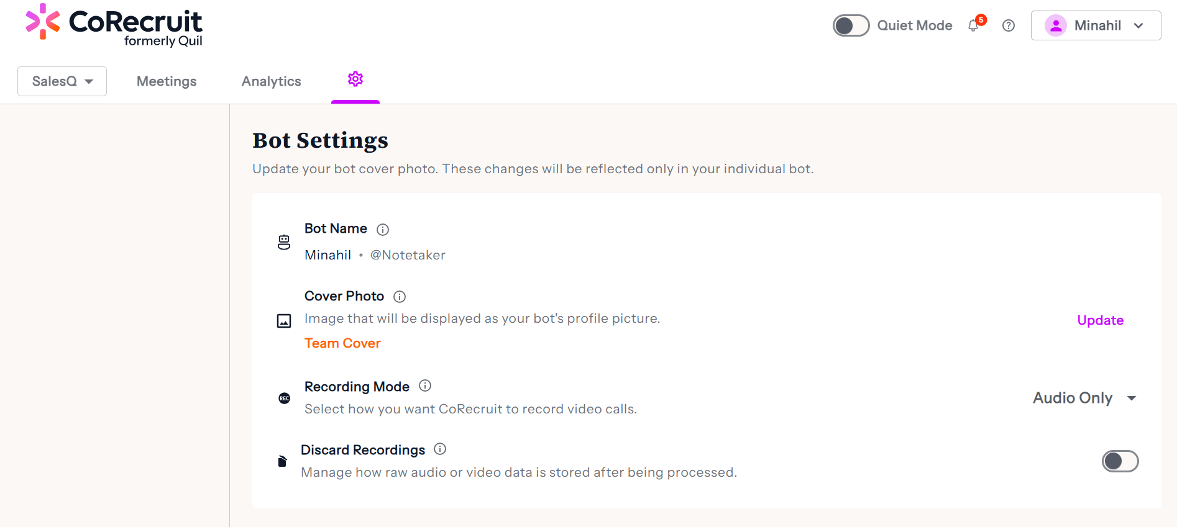The height and width of the screenshot is (527, 1177).
Task: Click the CoRecruit logo
Action: click(114, 25)
